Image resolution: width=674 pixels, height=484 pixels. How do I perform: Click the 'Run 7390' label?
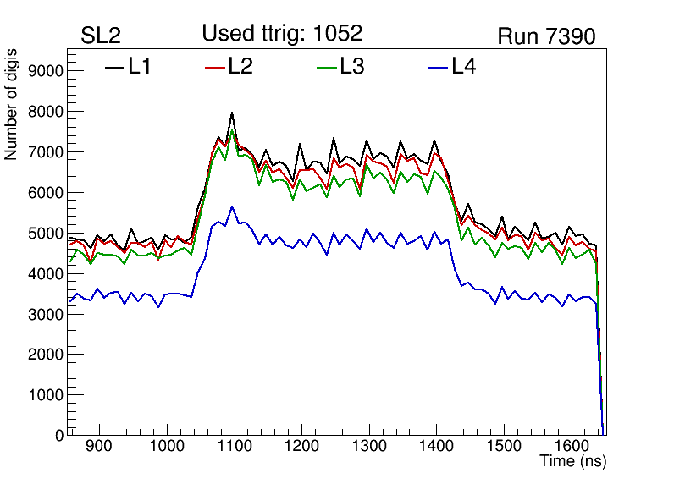(546, 36)
